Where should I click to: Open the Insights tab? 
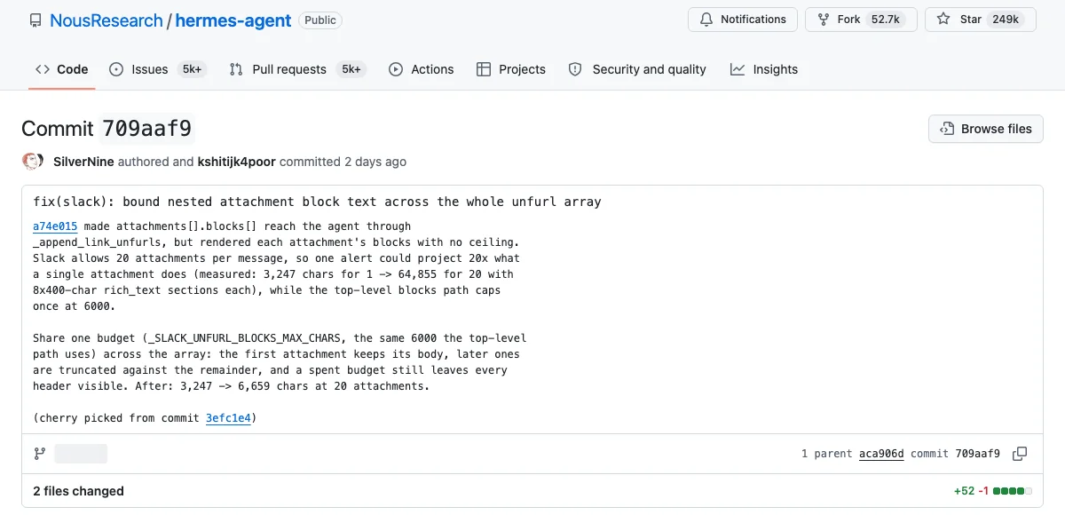764,69
